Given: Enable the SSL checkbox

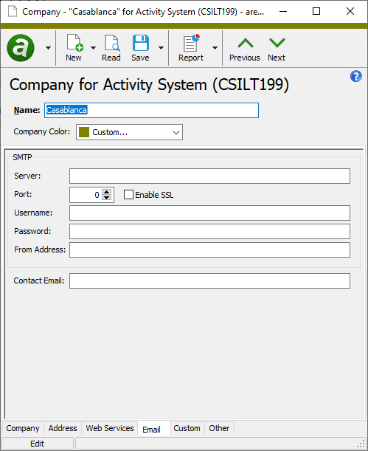Looking at the screenshot, I should click(x=128, y=195).
